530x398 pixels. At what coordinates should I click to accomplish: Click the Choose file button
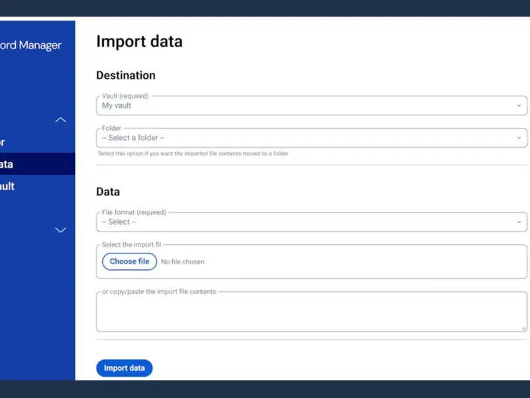(129, 261)
